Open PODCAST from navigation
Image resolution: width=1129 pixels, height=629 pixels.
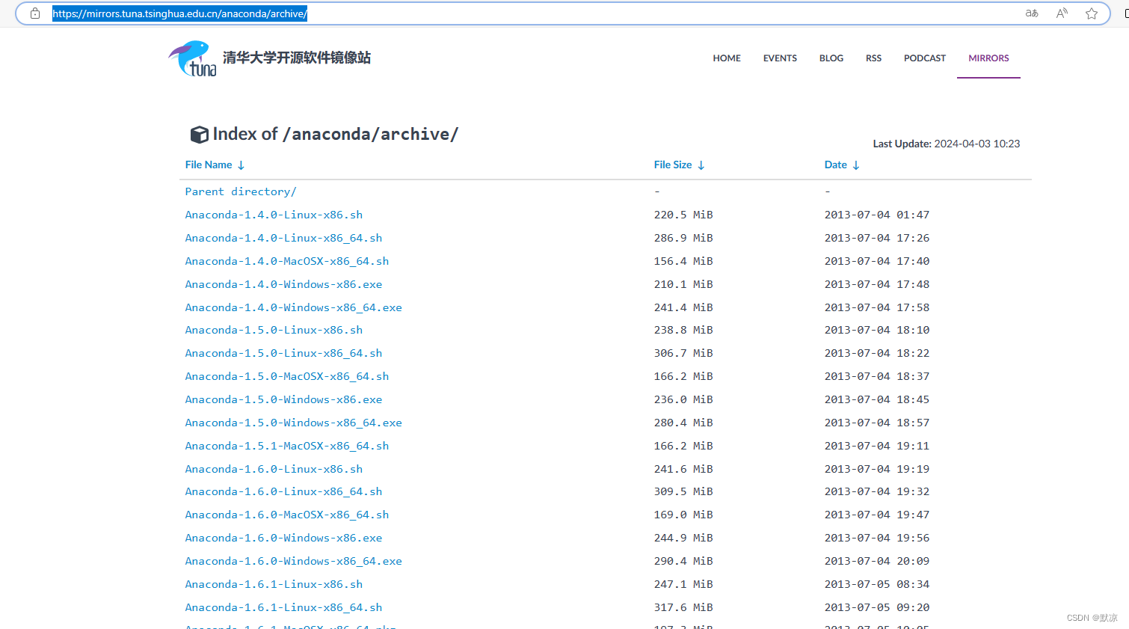[x=925, y=58]
